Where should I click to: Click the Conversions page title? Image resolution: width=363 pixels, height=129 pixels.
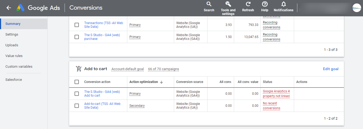pyautogui.click(x=86, y=8)
